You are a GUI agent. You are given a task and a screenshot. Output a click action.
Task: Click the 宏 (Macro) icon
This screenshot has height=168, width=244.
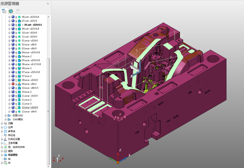click(x=5, y=163)
